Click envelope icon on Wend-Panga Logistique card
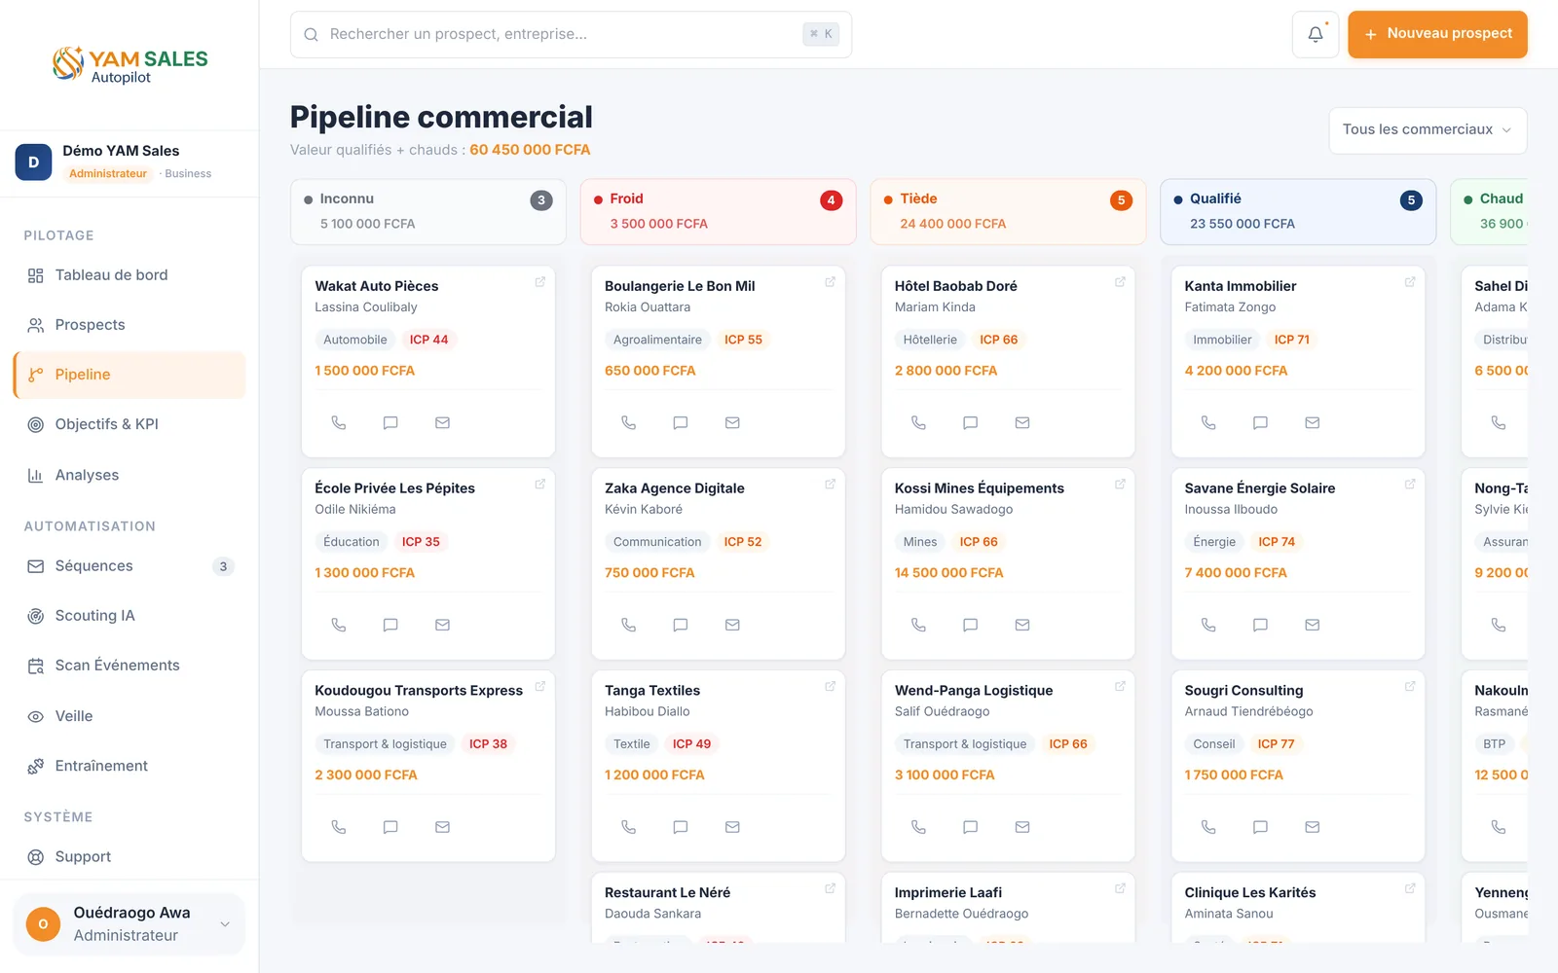 (1022, 827)
